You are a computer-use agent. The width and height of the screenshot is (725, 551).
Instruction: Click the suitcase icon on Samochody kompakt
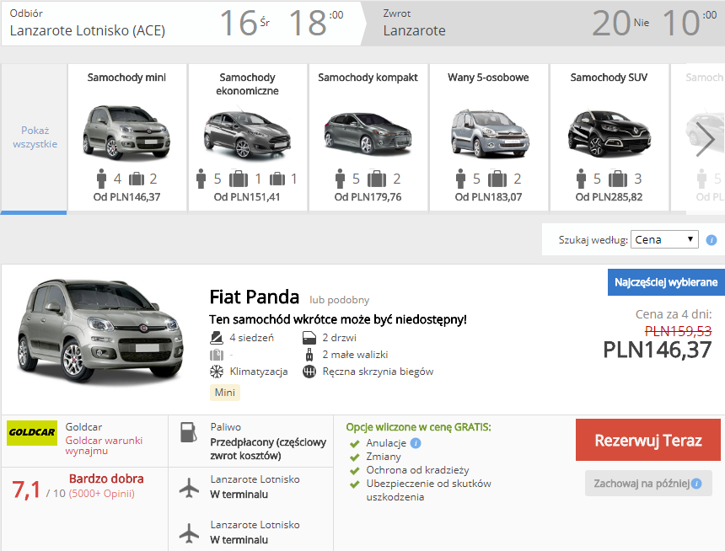pos(377,179)
